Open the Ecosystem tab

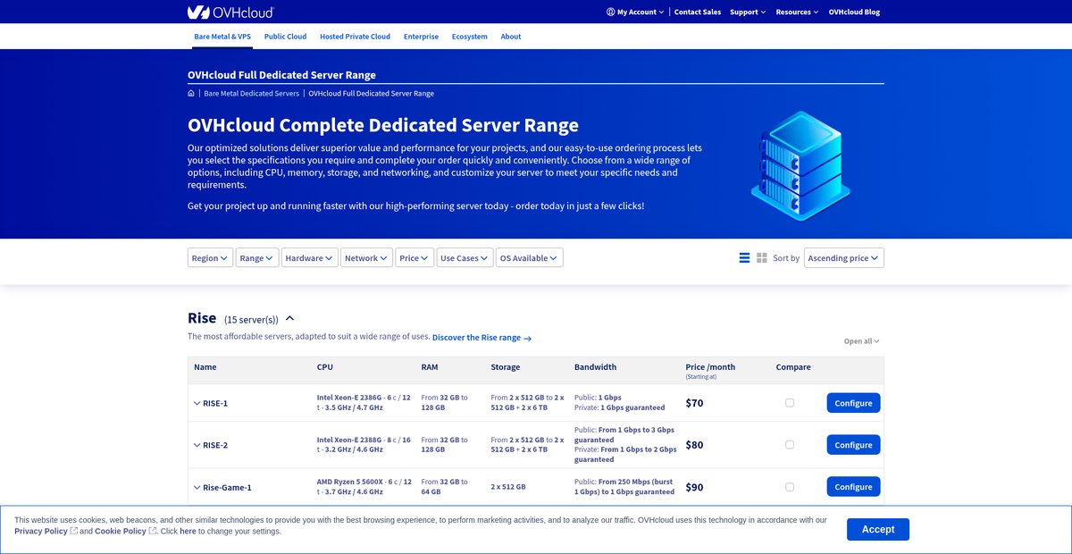tap(470, 37)
